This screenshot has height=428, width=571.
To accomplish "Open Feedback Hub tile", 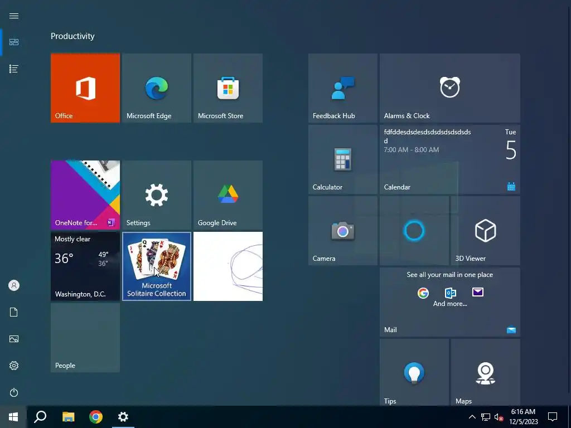I will point(343,88).
